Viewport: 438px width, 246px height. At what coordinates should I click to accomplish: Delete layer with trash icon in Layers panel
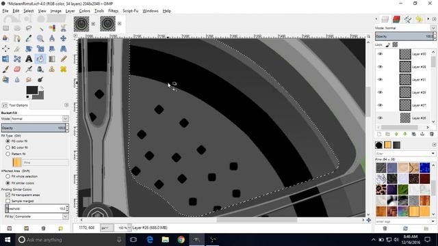(432, 134)
